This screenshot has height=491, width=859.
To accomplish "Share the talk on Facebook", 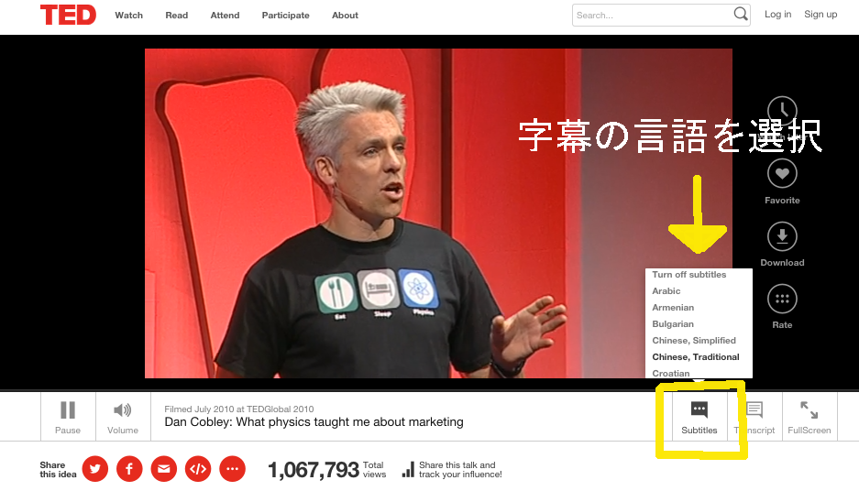I will pos(129,469).
